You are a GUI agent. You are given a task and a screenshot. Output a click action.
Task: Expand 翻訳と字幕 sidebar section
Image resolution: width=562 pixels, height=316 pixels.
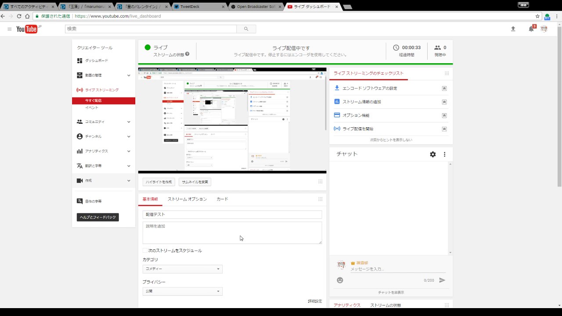[129, 166]
